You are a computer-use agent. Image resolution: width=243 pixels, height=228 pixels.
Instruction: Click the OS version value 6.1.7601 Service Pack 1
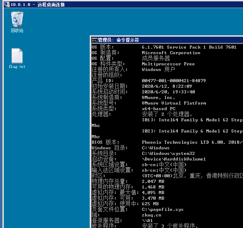(x=189, y=47)
